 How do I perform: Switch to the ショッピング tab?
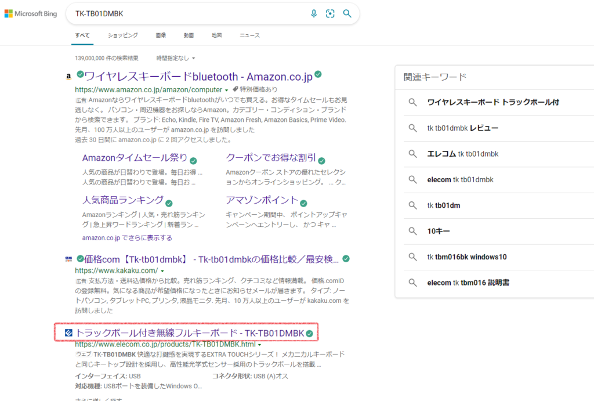click(x=123, y=35)
